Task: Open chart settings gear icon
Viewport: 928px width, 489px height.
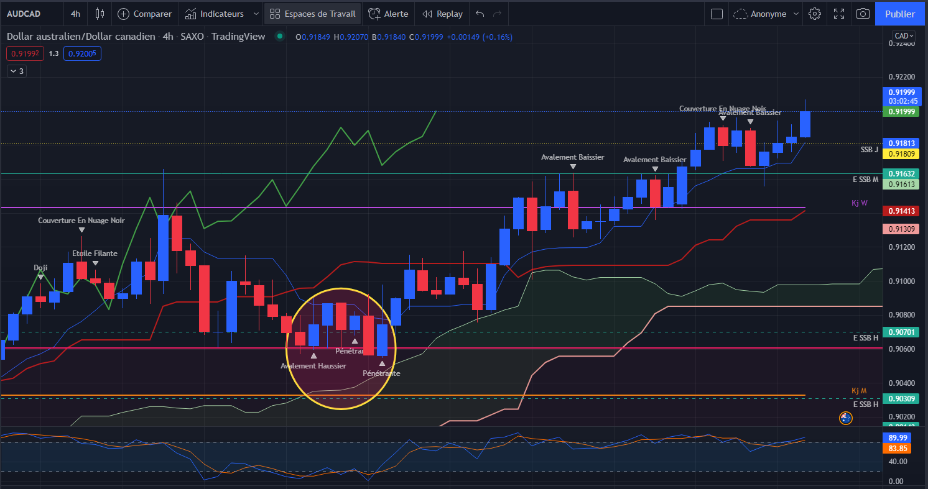Action: [x=815, y=14]
